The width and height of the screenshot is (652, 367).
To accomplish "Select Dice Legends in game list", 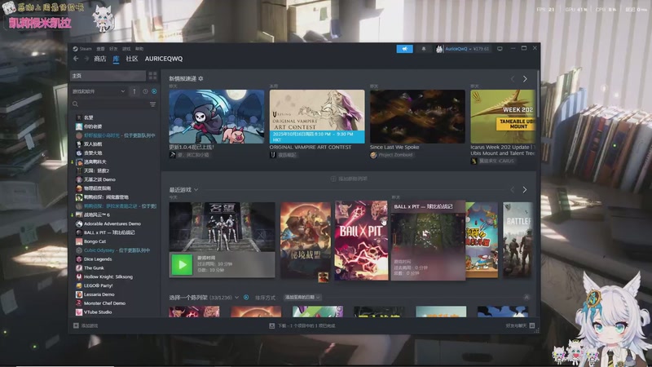I will point(98,259).
